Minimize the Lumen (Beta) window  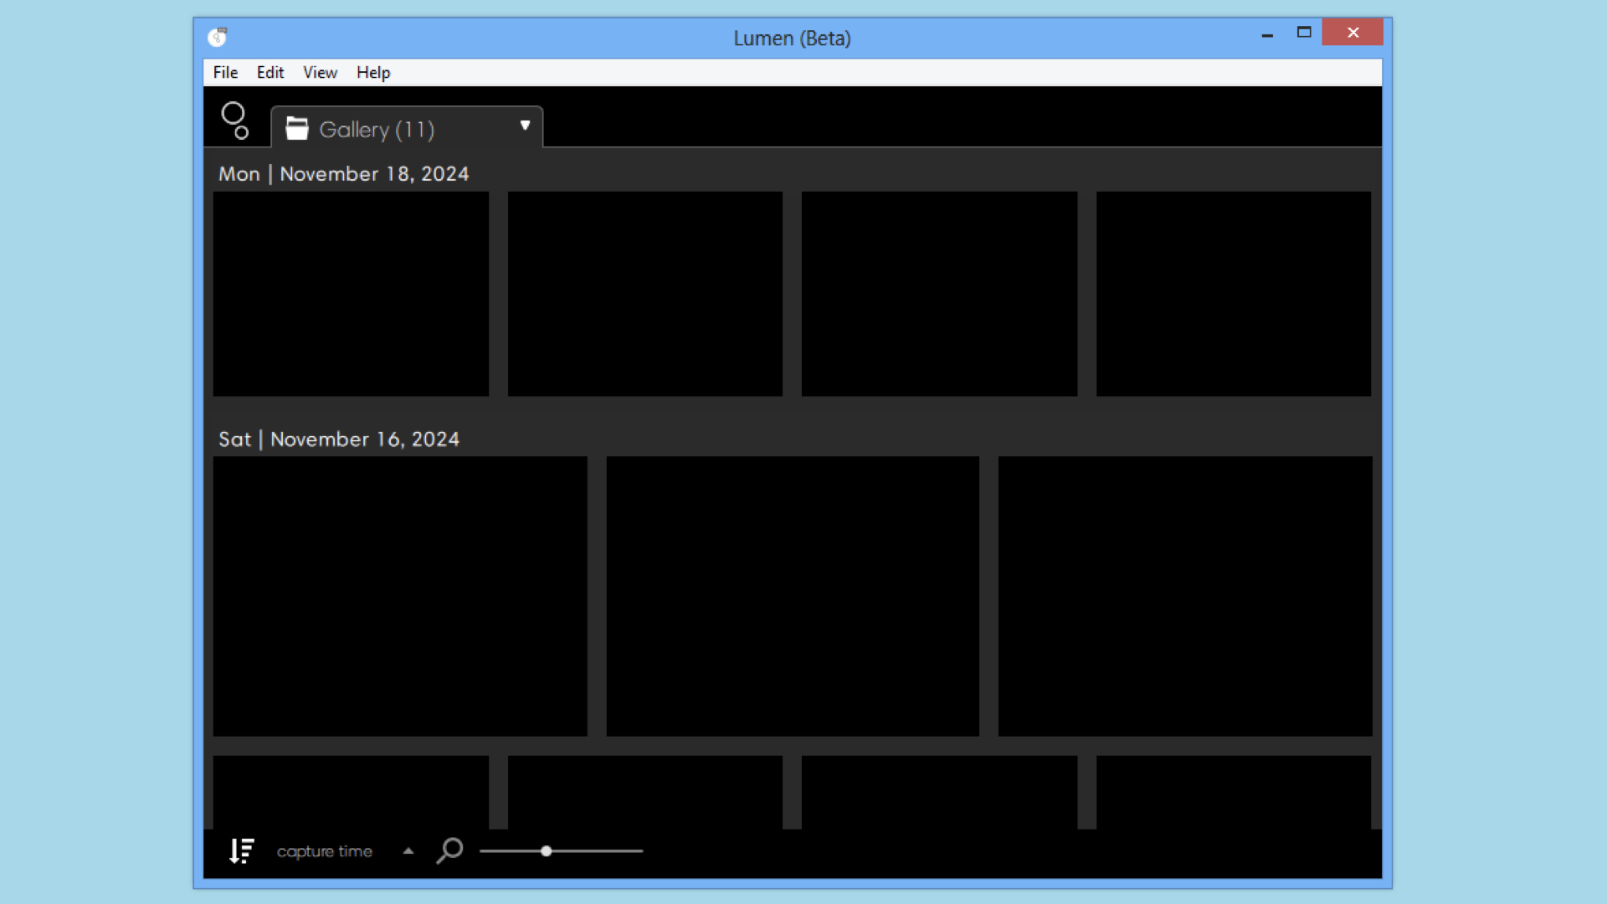tap(1267, 34)
